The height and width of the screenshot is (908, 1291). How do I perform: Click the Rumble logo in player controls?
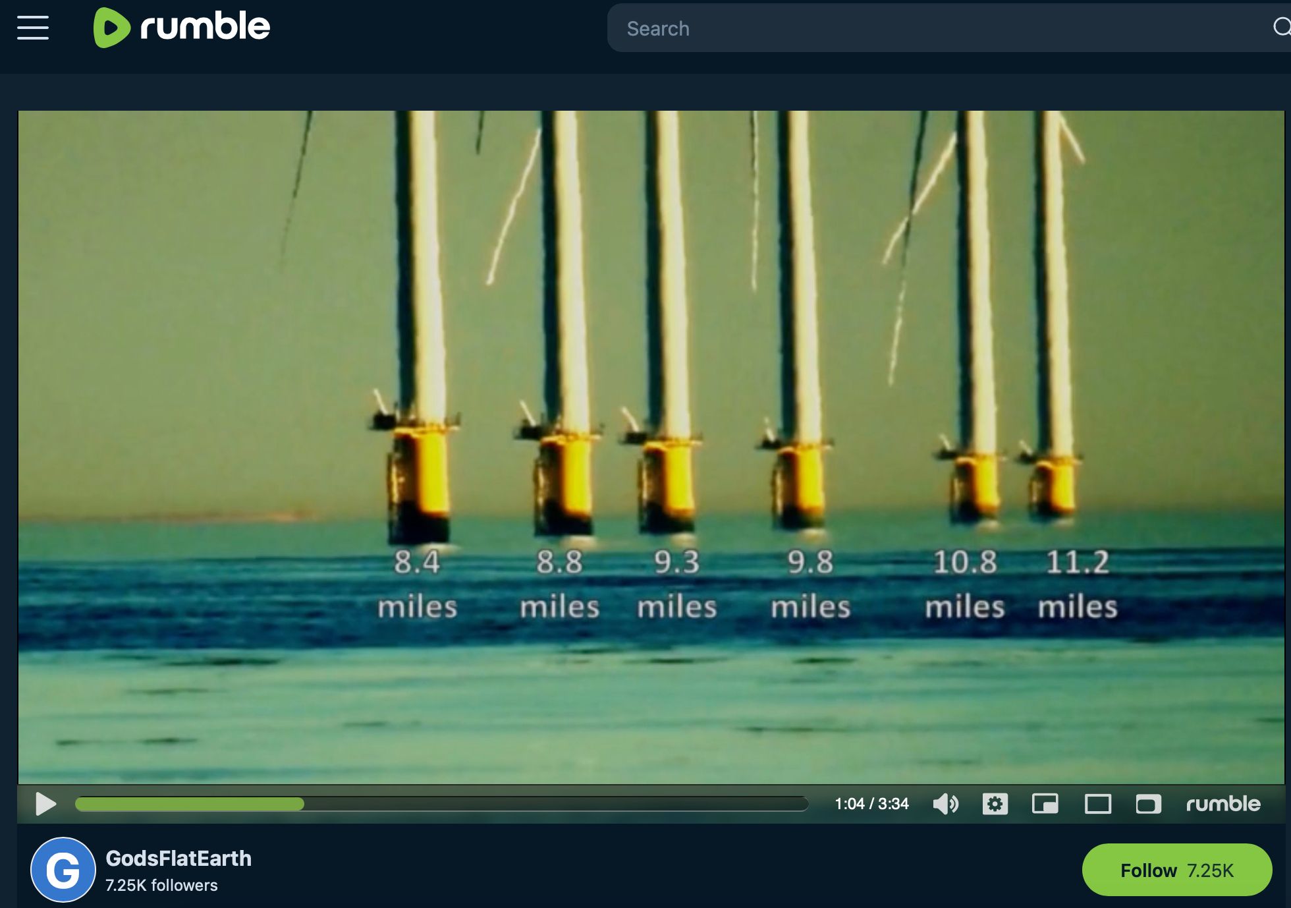(1222, 804)
